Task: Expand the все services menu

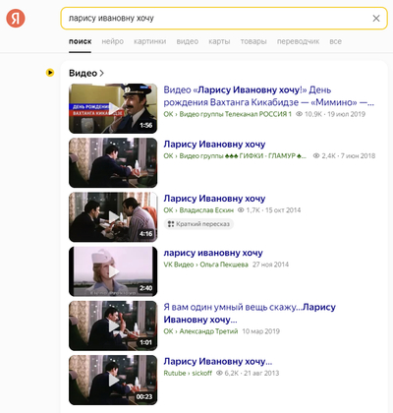Action: pyautogui.click(x=335, y=41)
